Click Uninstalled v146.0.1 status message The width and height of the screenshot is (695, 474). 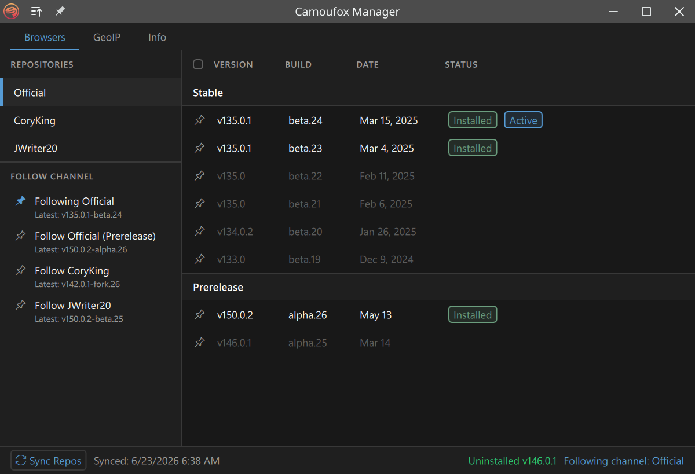pyautogui.click(x=512, y=461)
